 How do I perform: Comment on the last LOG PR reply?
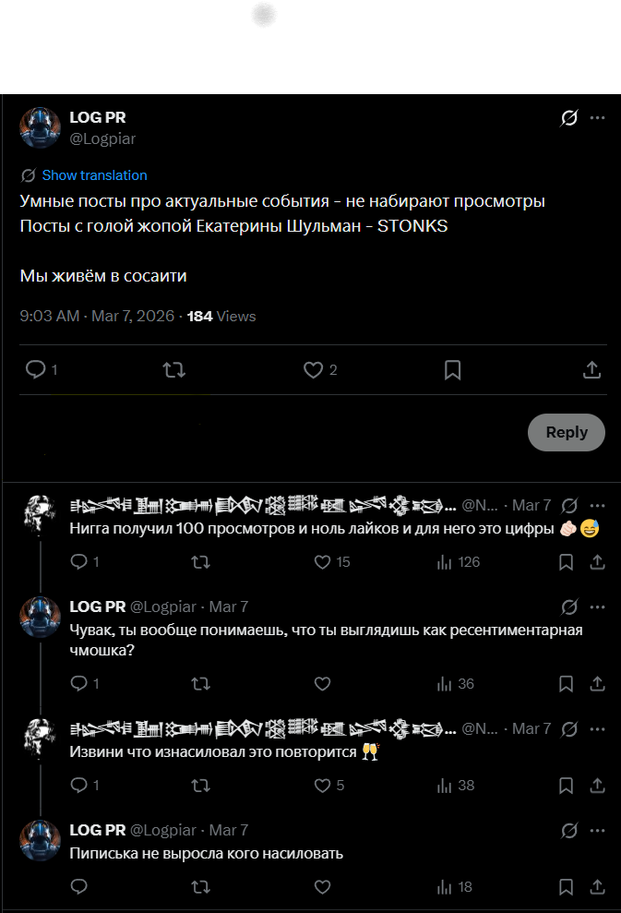(79, 887)
